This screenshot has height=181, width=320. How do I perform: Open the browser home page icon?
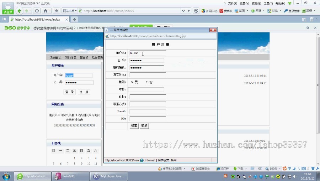pos(46,11)
